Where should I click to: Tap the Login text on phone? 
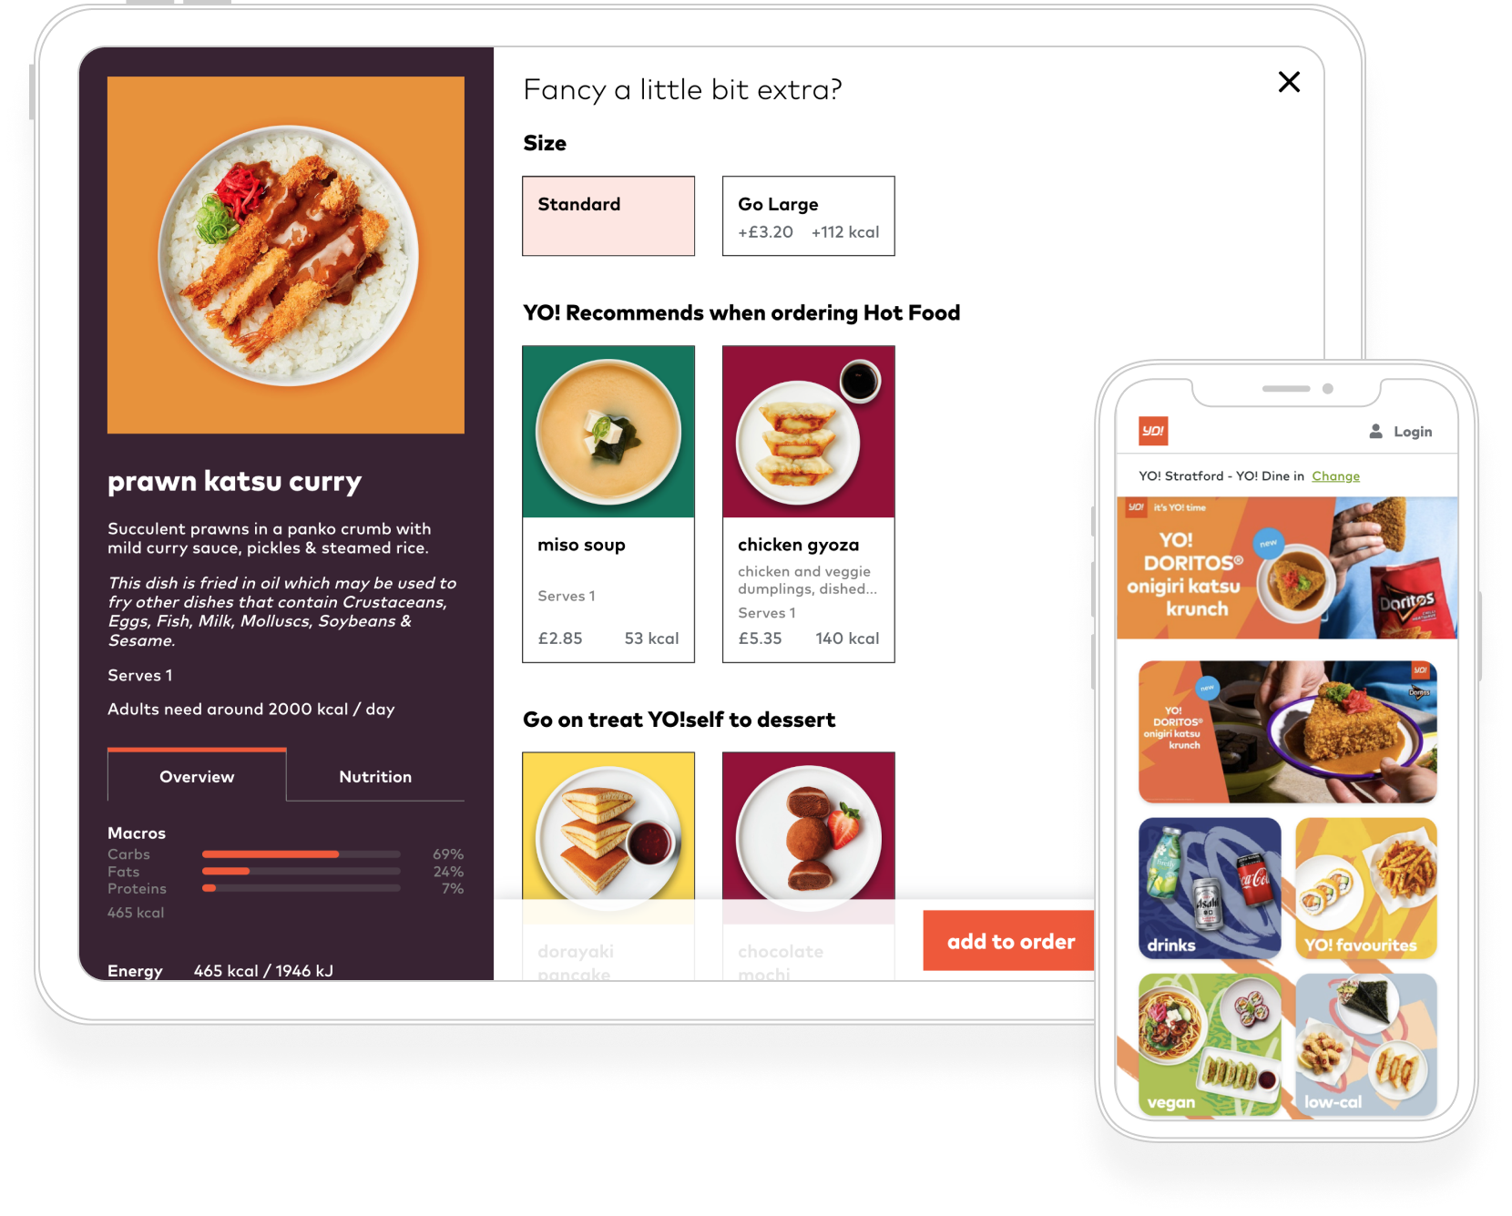tap(1413, 432)
